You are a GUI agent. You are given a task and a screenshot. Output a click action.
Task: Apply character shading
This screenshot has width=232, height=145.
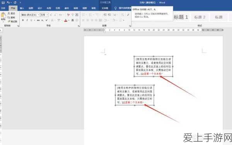click(73, 20)
